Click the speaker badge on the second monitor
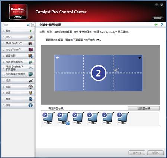Screen dimensions: 167x158 pyautogui.click(x=68, y=123)
